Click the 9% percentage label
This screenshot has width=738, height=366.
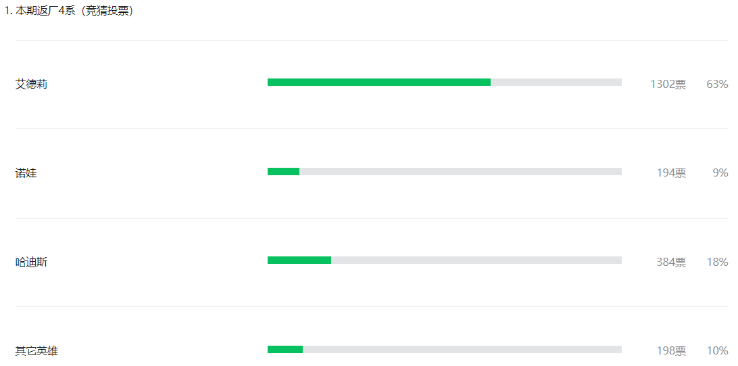click(720, 173)
